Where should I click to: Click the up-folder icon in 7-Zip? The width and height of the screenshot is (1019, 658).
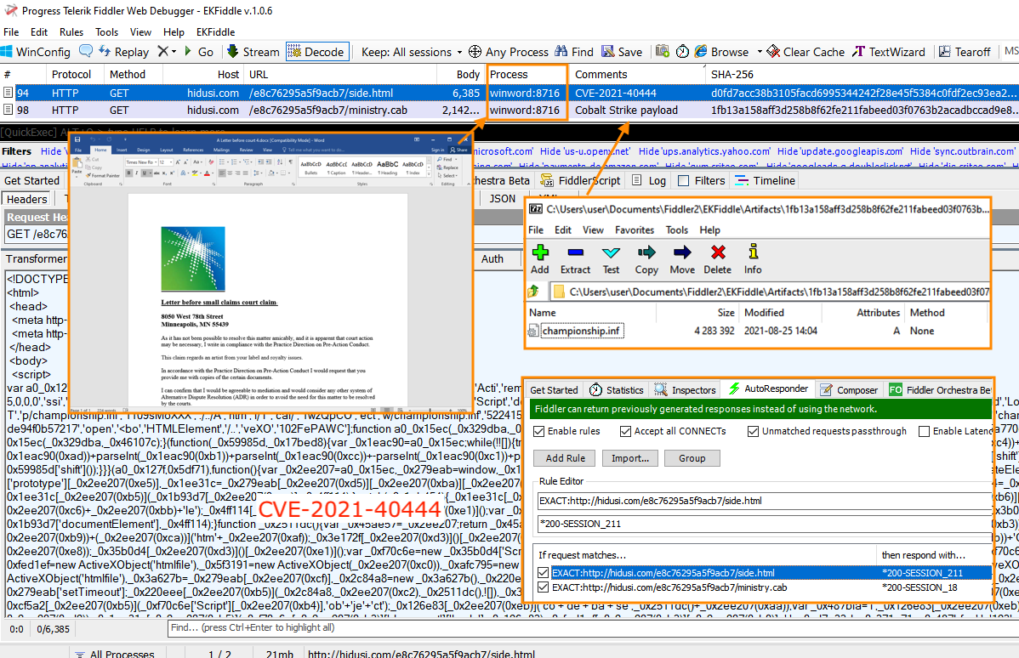[533, 292]
